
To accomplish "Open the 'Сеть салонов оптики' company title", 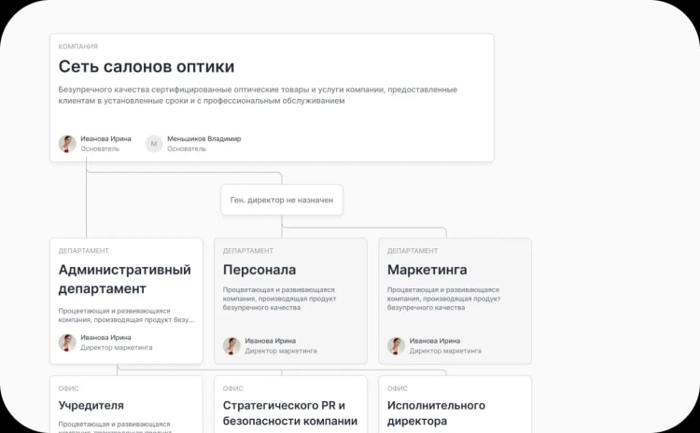I will pos(147,66).
